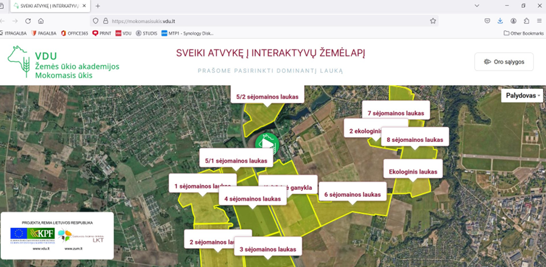Click the green farm marker icon on map
Image resolution: width=546 pixels, height=267 pixels.
click(x=265, y=144)
